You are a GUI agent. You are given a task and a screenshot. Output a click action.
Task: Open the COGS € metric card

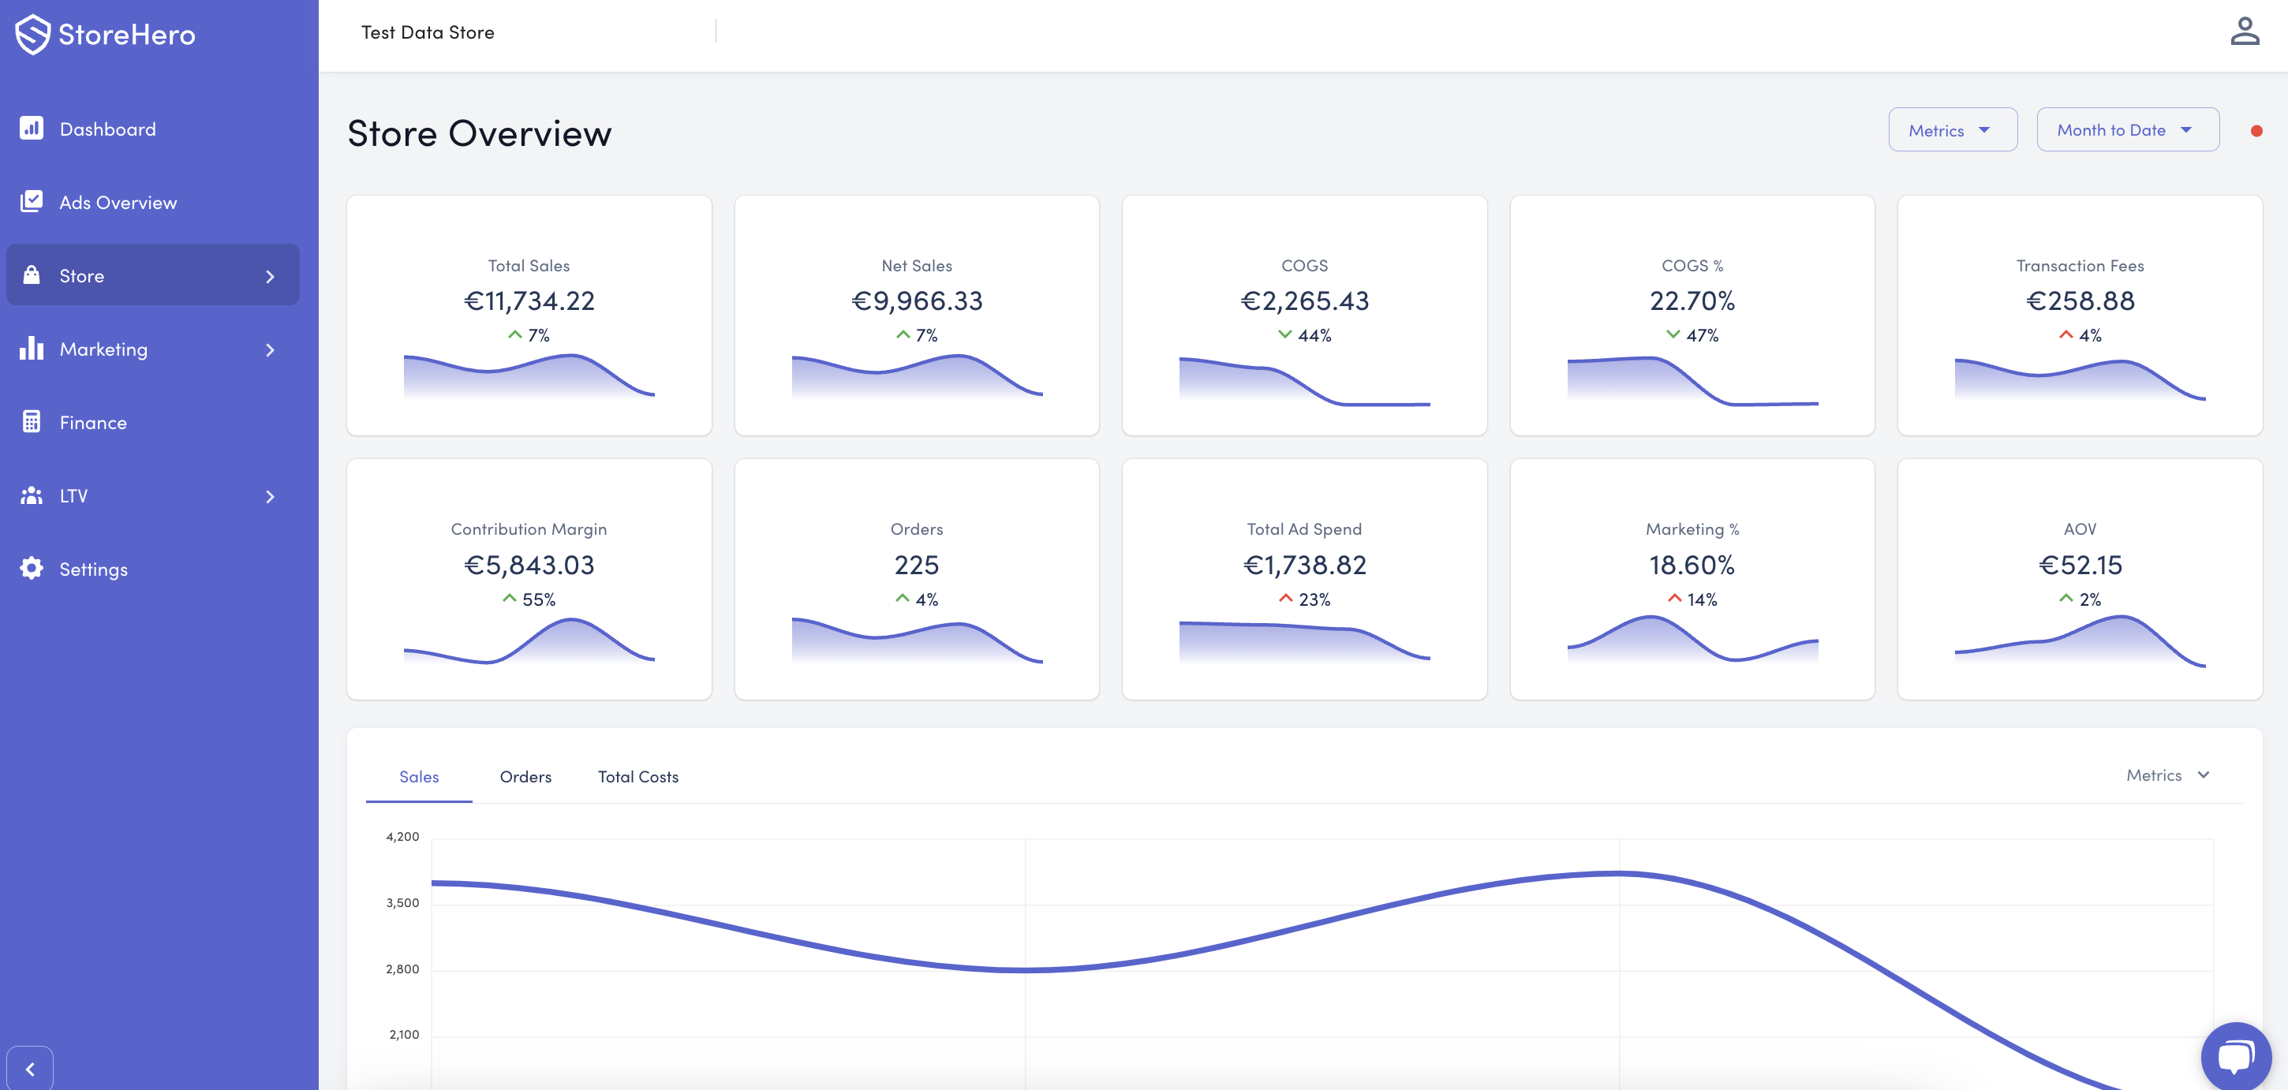pyautogui.click(x=1304, y=315)
